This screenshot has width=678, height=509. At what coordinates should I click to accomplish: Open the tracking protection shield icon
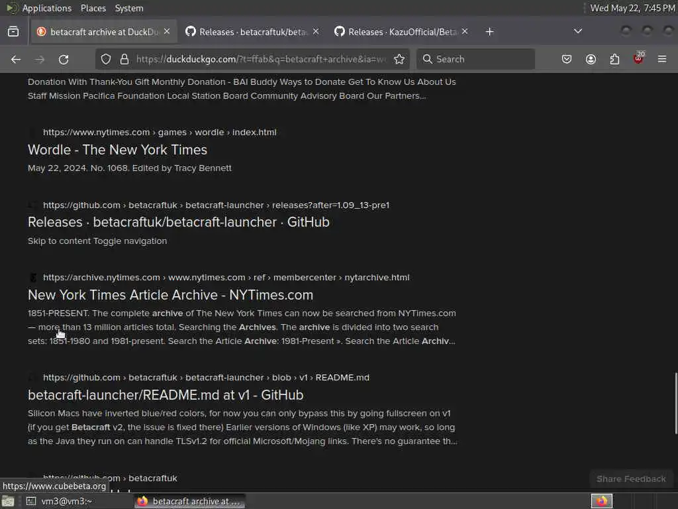click(106, 59)
